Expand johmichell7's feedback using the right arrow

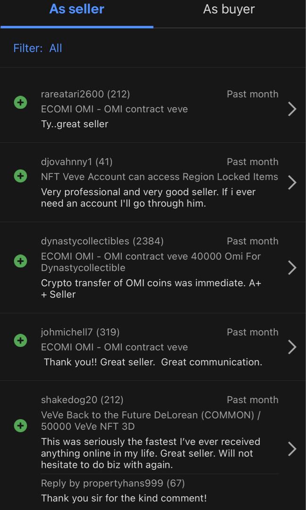(292, 347)
